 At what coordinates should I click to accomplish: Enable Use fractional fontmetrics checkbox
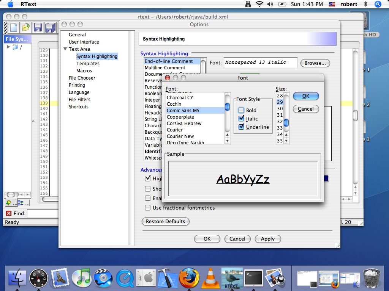[x=148, y=208]
